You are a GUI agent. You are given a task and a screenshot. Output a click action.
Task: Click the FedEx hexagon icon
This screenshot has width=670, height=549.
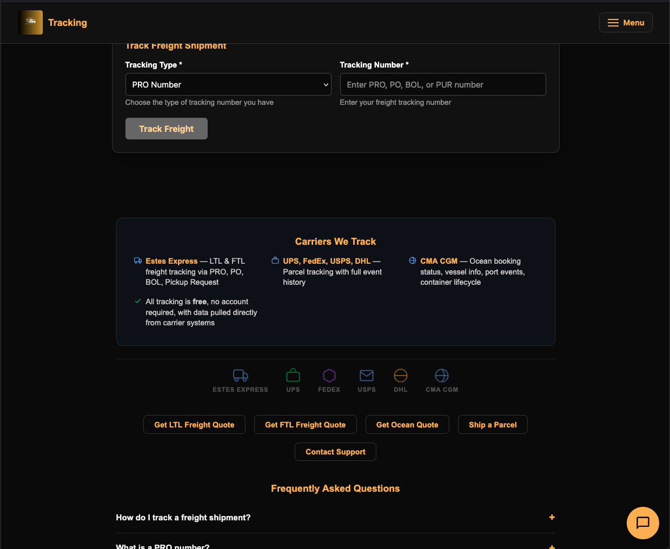click(329, 375)
